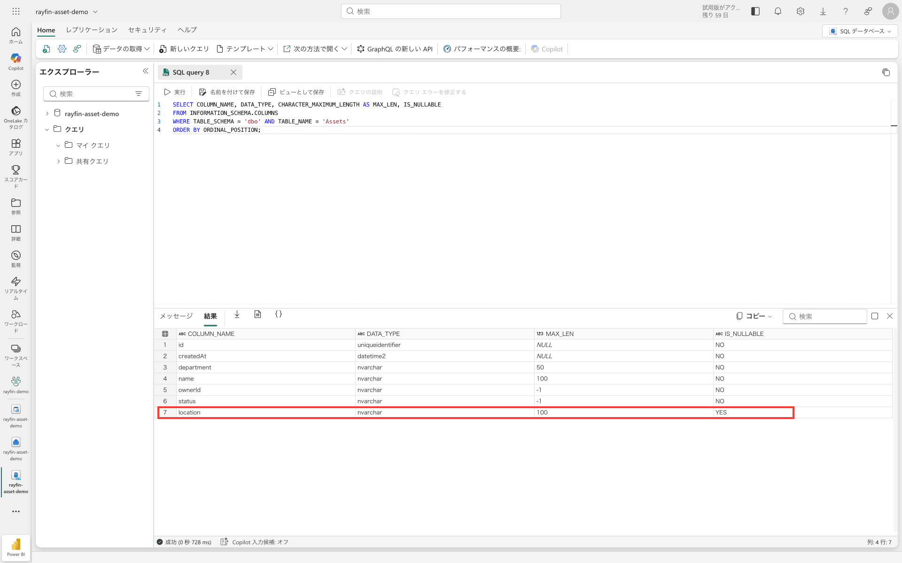Click 新しいクエリ button
This screenshot has height=563, width=902.
(184, 49)
